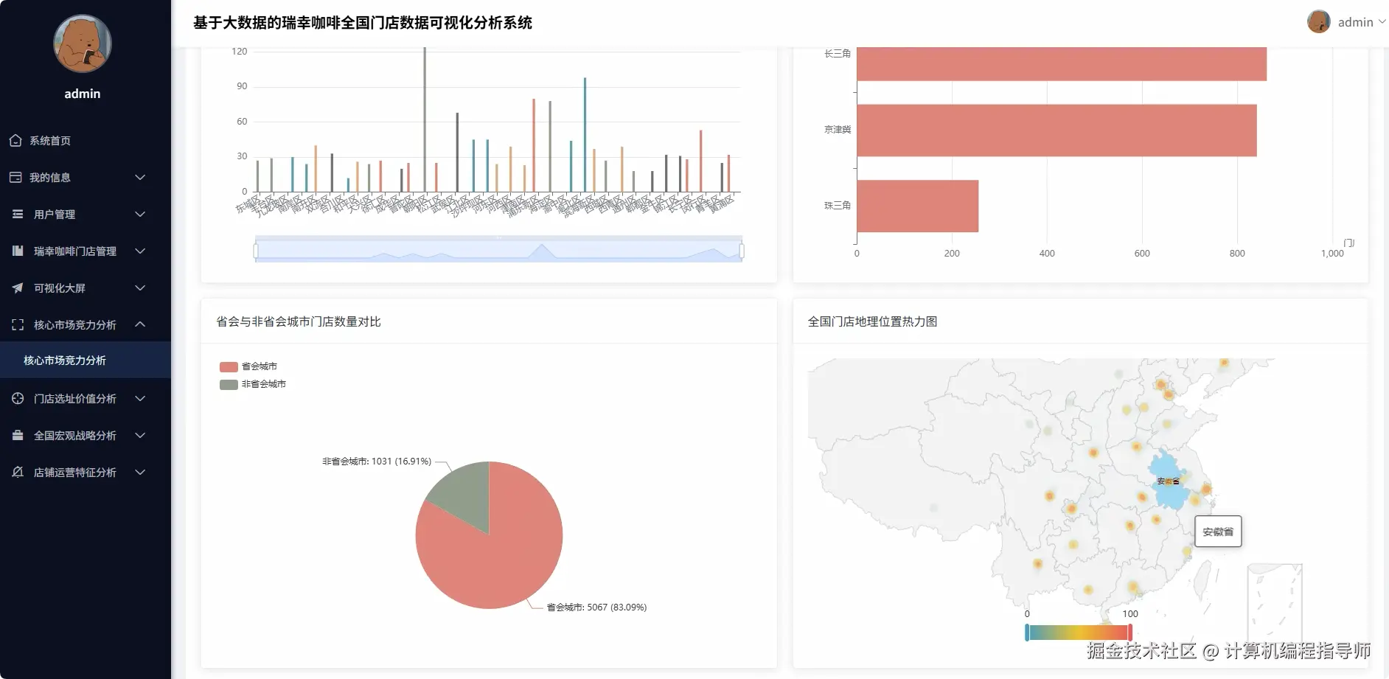Viewport: 1389px width, 679px height.
Task: Click the tall bar reaching 120 in the district chart
Action: click(x=425, y=119)
